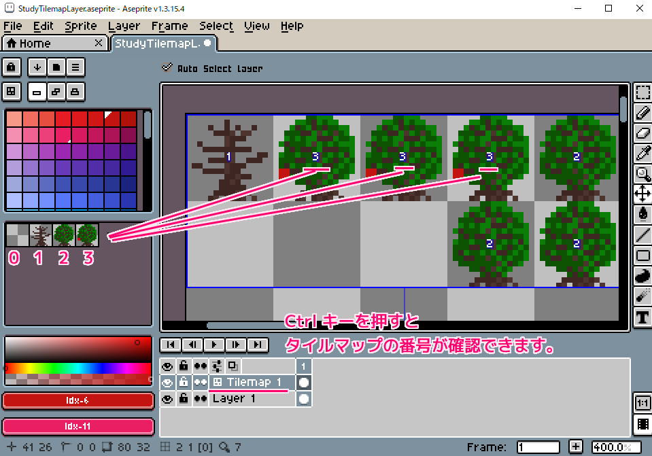
Task: Select the Eraser tool
Action: [642, 133]
